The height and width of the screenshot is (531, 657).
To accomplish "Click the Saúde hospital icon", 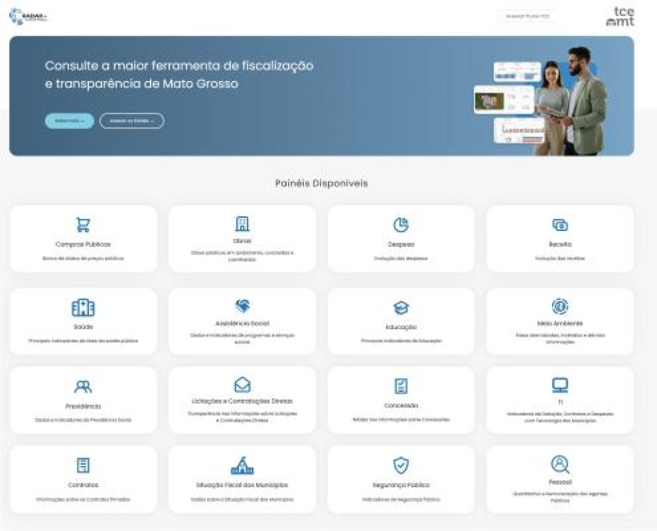I will coord(83,308).
